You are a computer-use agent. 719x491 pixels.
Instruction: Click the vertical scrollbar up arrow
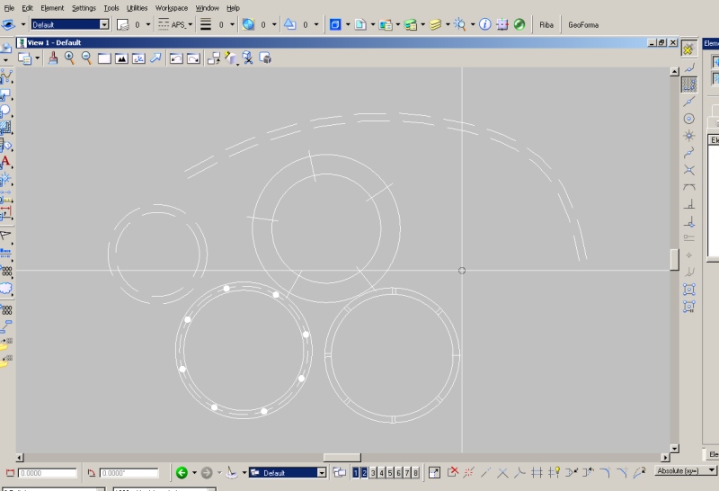(x=674, y=72)
